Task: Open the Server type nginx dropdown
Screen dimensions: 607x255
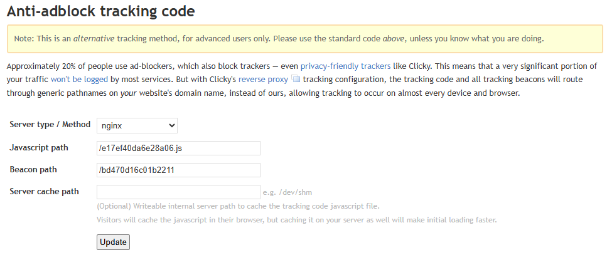Action: click(136, 126)
